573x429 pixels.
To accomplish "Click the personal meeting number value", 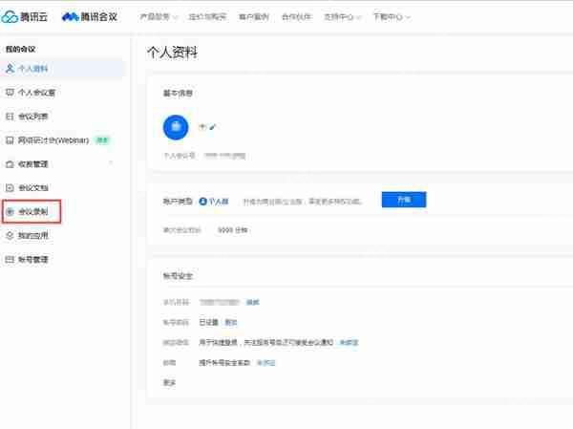I will click(x=224, y=156).
